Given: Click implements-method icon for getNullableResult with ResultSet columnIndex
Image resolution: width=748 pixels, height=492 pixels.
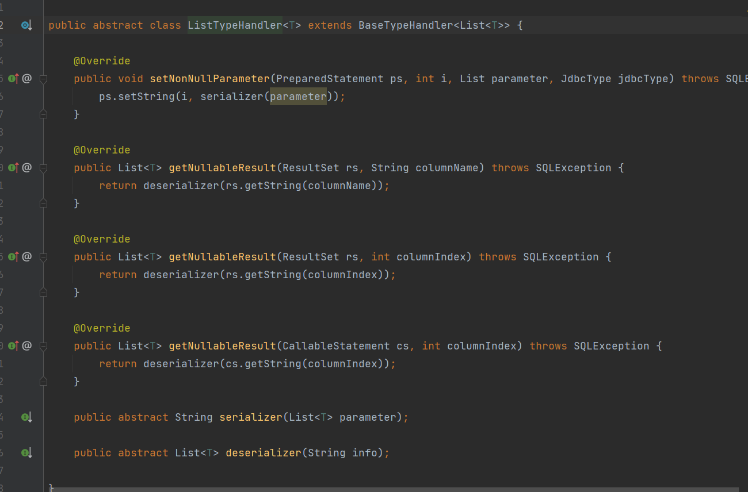Looking at the screenshot, I should coord(13,257).
